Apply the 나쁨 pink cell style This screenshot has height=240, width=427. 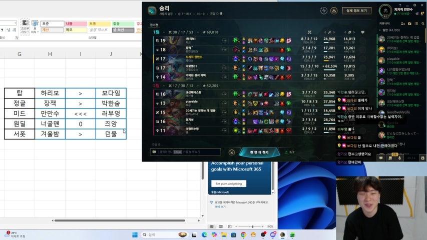pyautogui.click(x=76, y=23)
